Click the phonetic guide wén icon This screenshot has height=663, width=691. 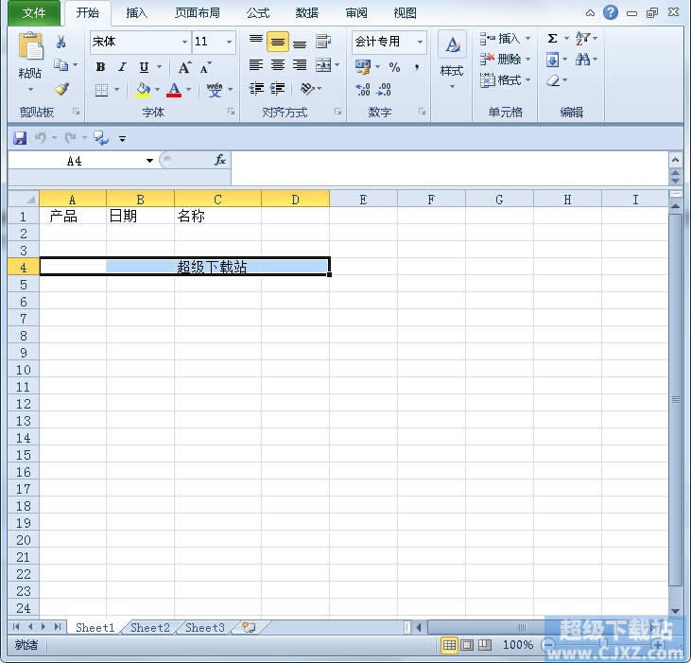(x=215, y=90)
